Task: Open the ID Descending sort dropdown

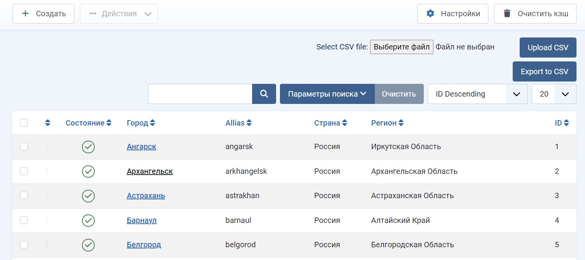Action: point(477,94)
